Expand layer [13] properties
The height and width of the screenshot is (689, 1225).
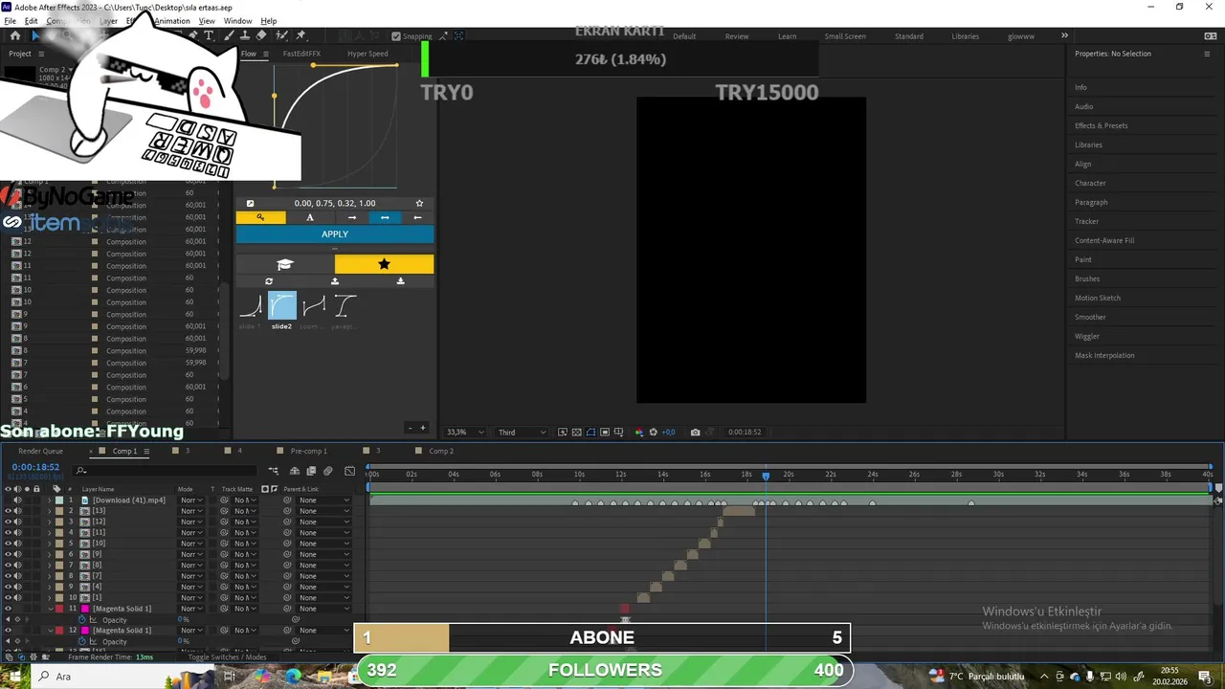(x=50, y=511)
